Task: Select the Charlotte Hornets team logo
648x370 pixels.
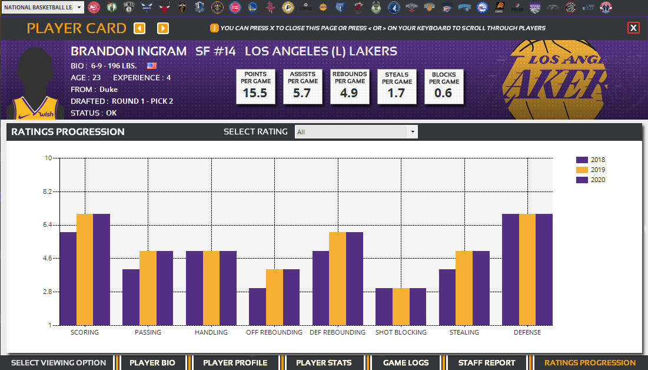Action: 147,7
